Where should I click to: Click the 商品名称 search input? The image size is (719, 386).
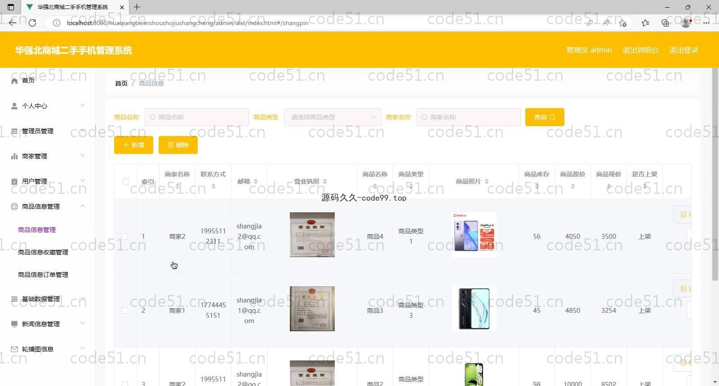[196, 117]
